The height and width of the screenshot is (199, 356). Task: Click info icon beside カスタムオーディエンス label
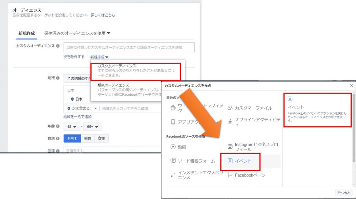click(x=58, y=46)
